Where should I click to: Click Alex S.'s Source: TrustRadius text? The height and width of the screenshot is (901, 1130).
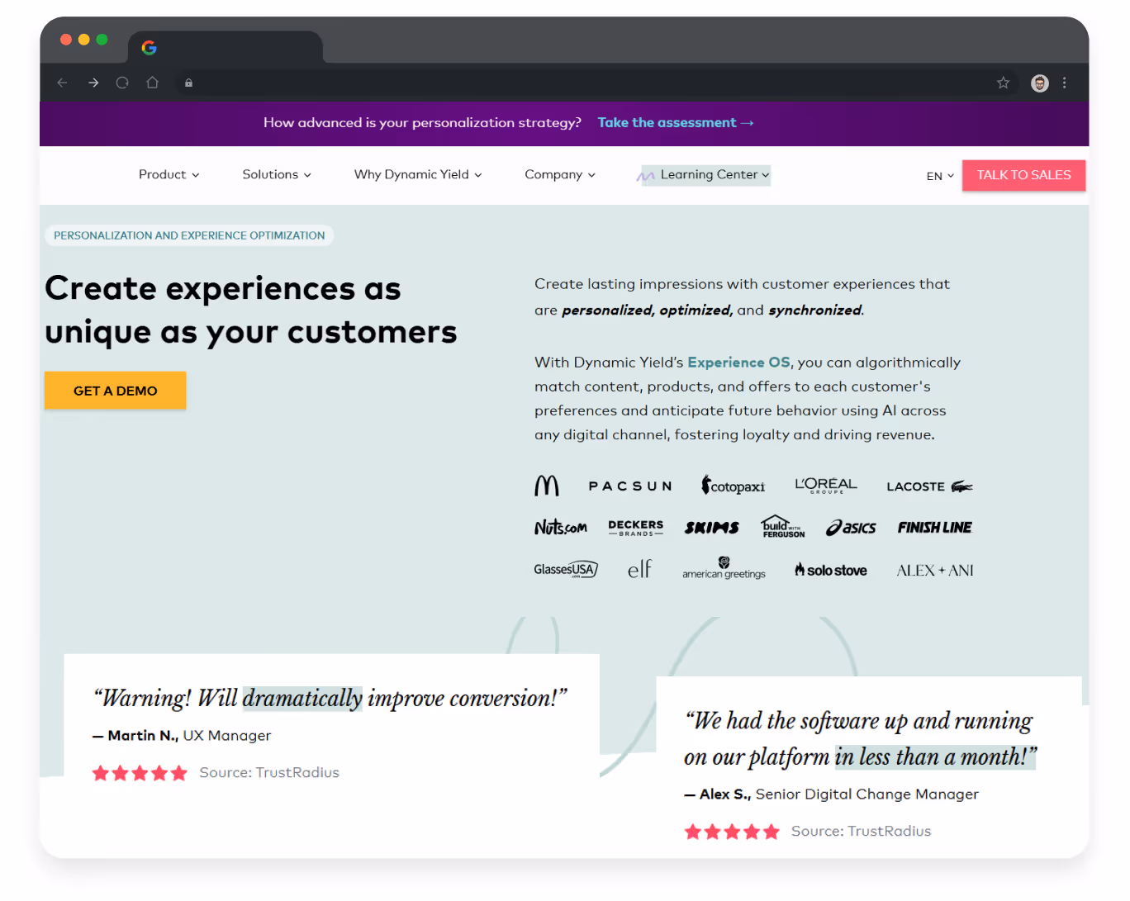click(x=861, y=831)
